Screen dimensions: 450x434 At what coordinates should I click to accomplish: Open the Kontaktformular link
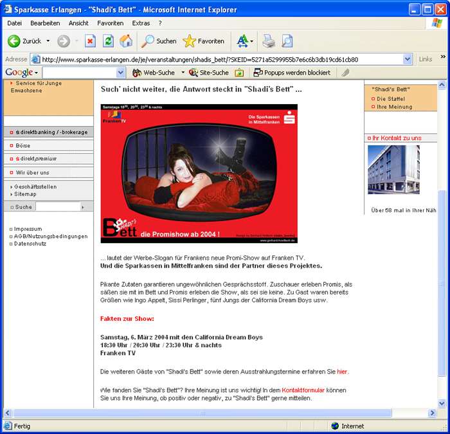tap(303, 390)
